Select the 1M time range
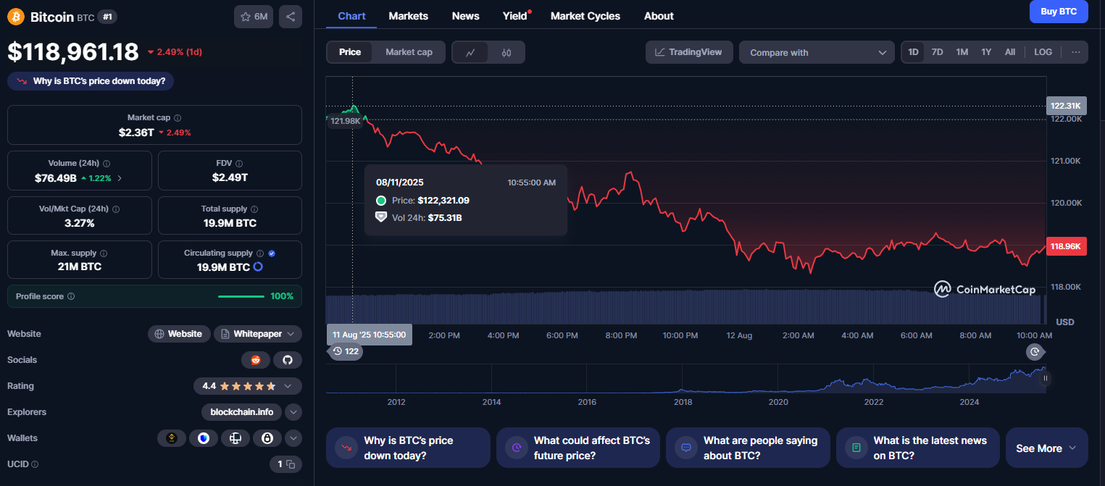This screenshot has height=486, width=1105. point(962,52)
